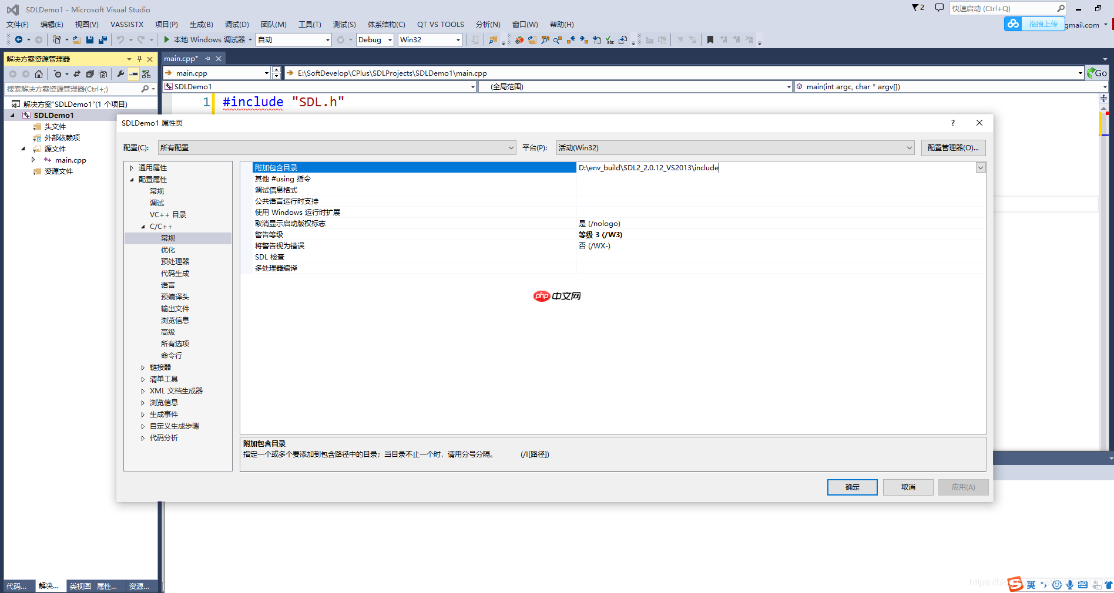Viewport: 1114px width, 593px height.
Task: Click the 确定 button in the dialog
Action: [x=852, y=487]
